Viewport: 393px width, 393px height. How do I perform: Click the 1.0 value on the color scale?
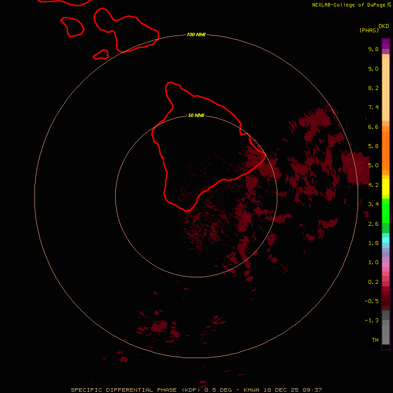point(373,262)
